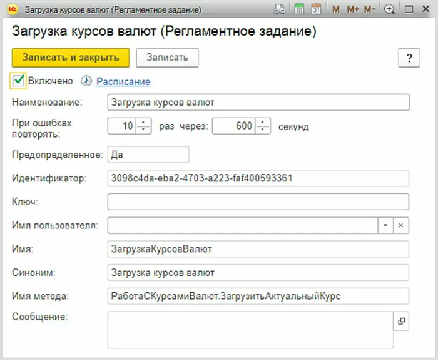This screenshot has height=361, width=438.
Task: Click the print/save document icon in title bar
Action: tap(279, 9)
